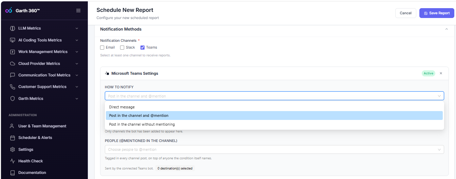Click the Documentation book icon
The width and height of the screenshot is (456, 179).
point(13,173)
